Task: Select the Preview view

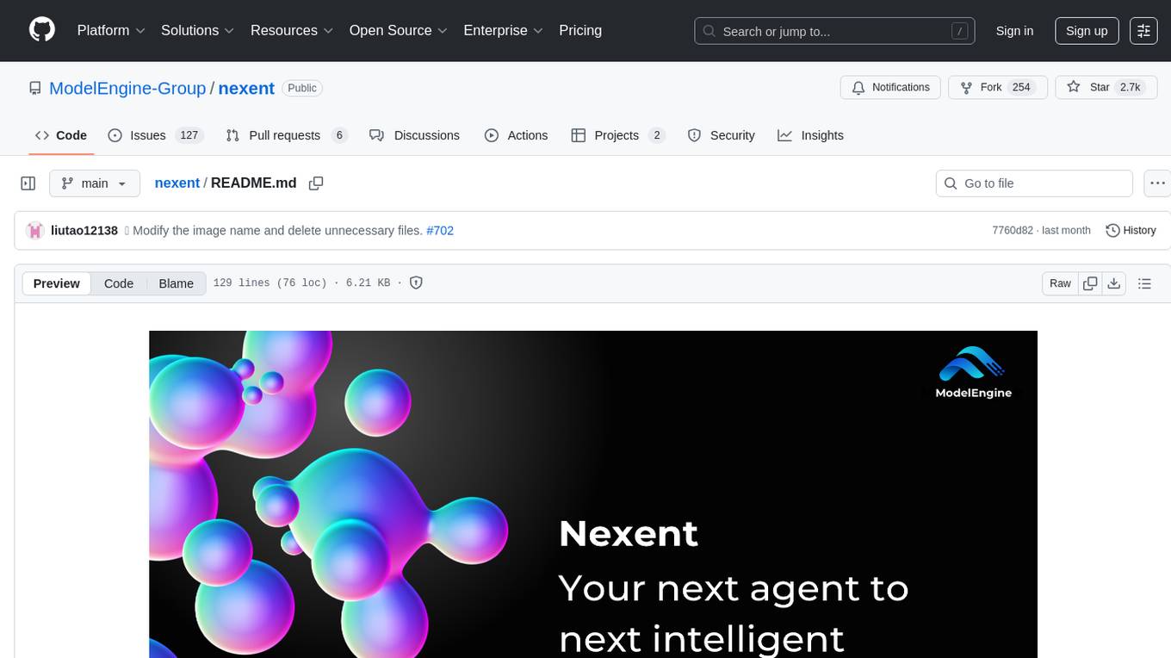Action: click(57, 283)
